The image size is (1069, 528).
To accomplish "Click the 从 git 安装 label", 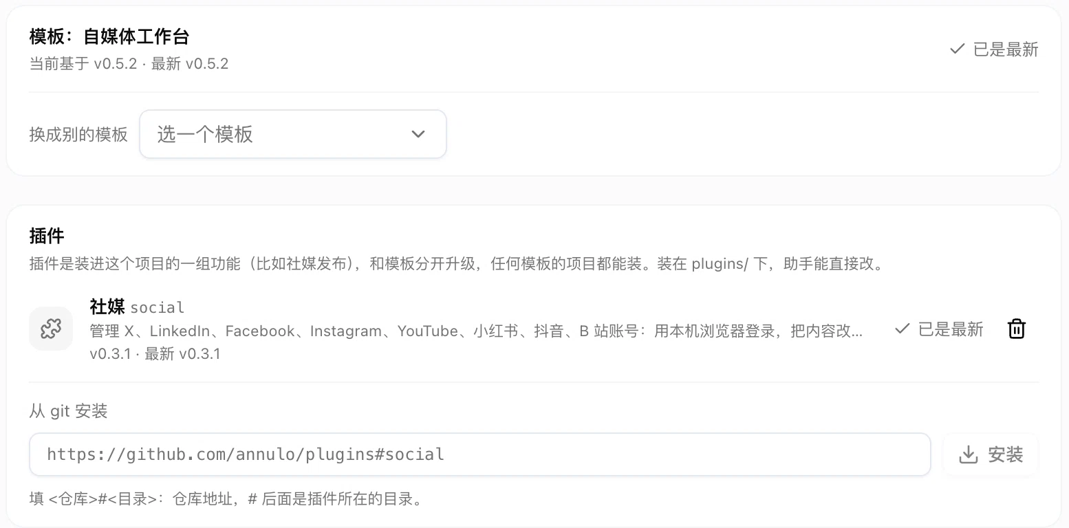I will 68,411.
